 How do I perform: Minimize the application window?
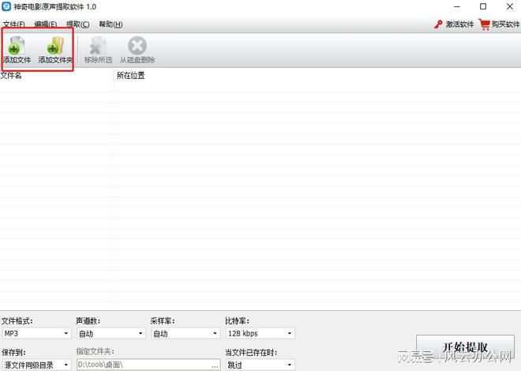457,6
